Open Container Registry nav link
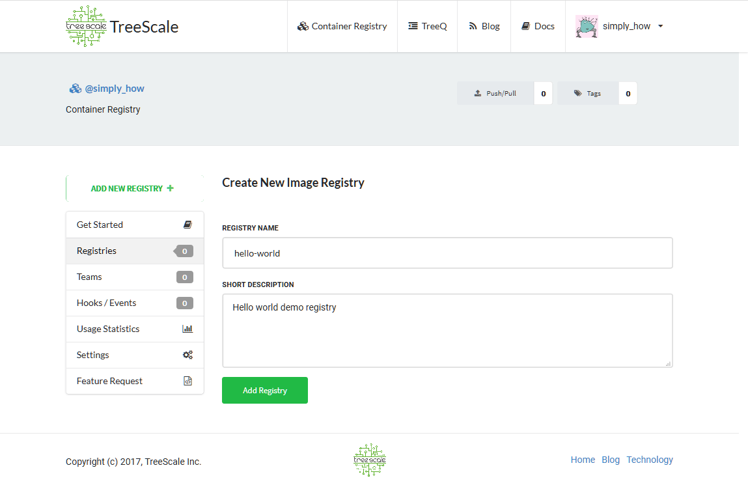Image resolution: width=748 pixels, height=500 pixels. (342, 26)
